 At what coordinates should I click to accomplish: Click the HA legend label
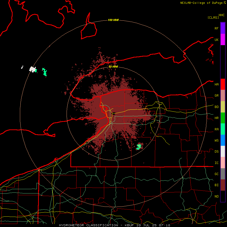click(216, 84)
